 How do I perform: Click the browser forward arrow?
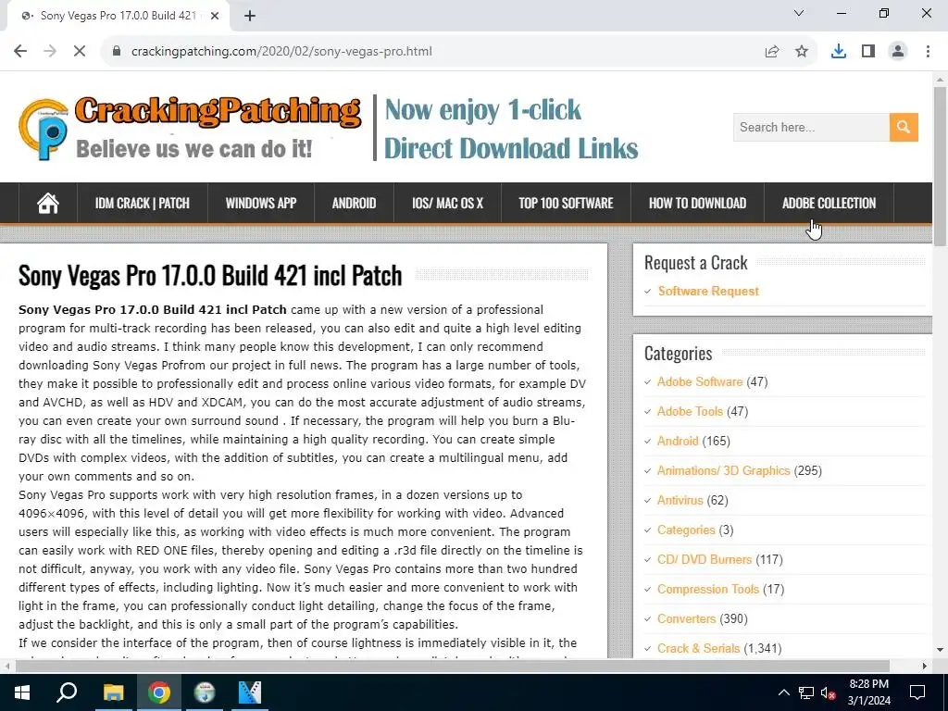click(50, 52)
